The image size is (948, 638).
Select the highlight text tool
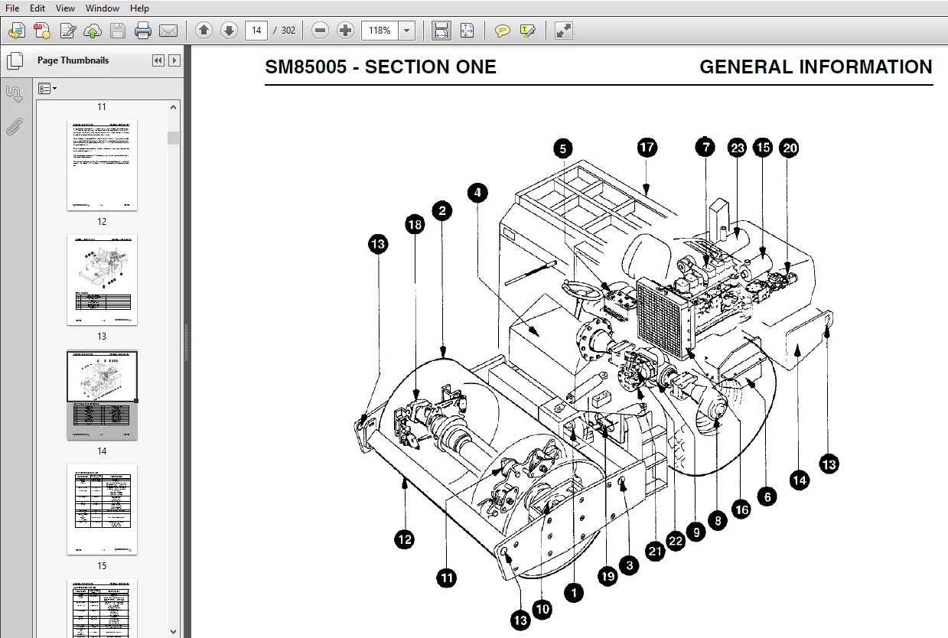pyautogui.click(x=527, y=31)
